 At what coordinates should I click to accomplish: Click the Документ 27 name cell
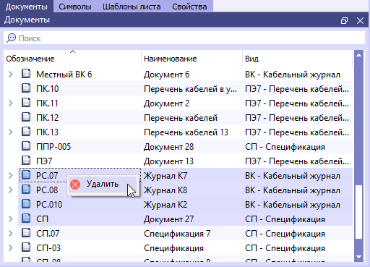tap(169, 219)
